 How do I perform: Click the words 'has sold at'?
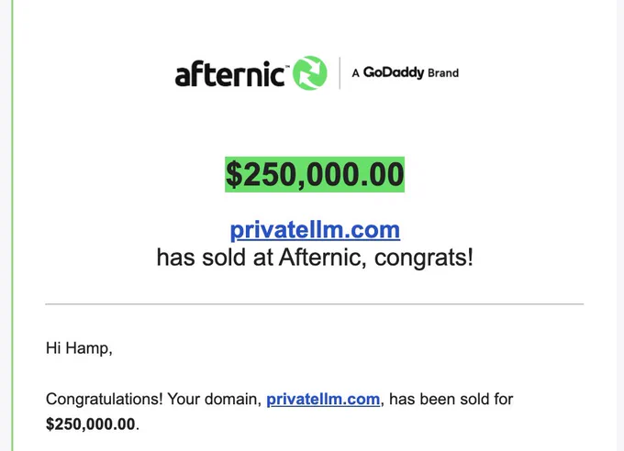tap(215, 257)
